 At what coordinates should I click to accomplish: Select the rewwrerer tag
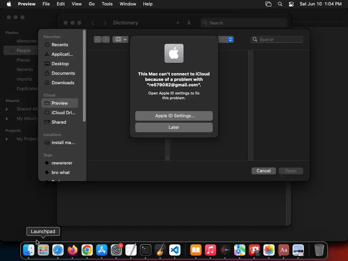(60, 163)
